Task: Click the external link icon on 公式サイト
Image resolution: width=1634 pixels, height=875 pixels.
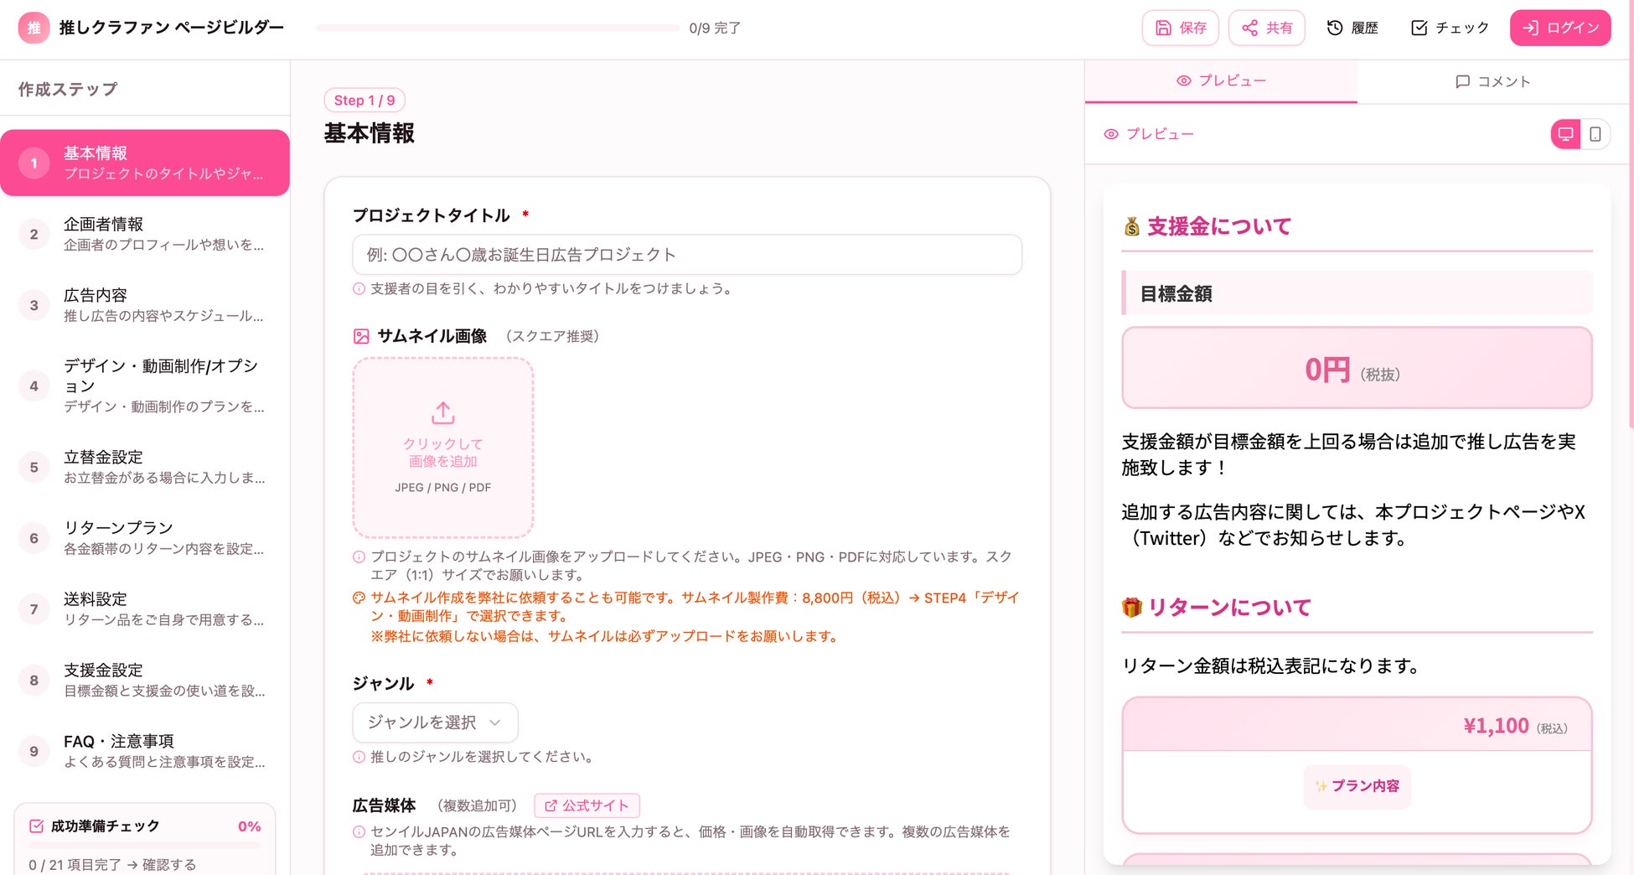Action: point(551,805)
